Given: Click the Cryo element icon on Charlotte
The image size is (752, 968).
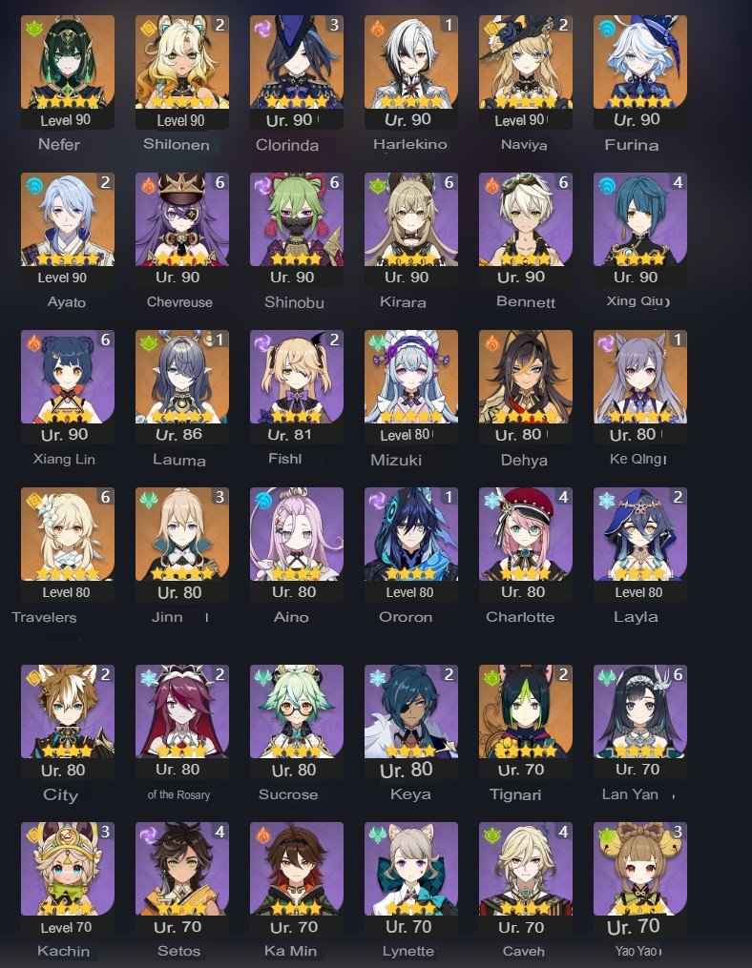Looking at the screenshot, I should 491,500.
